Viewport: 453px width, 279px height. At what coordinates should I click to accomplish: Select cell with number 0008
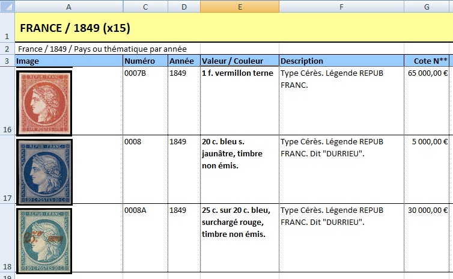point(145,170)
